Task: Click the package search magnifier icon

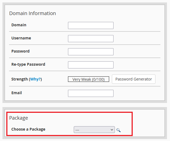Action: [x=118, y=130]
